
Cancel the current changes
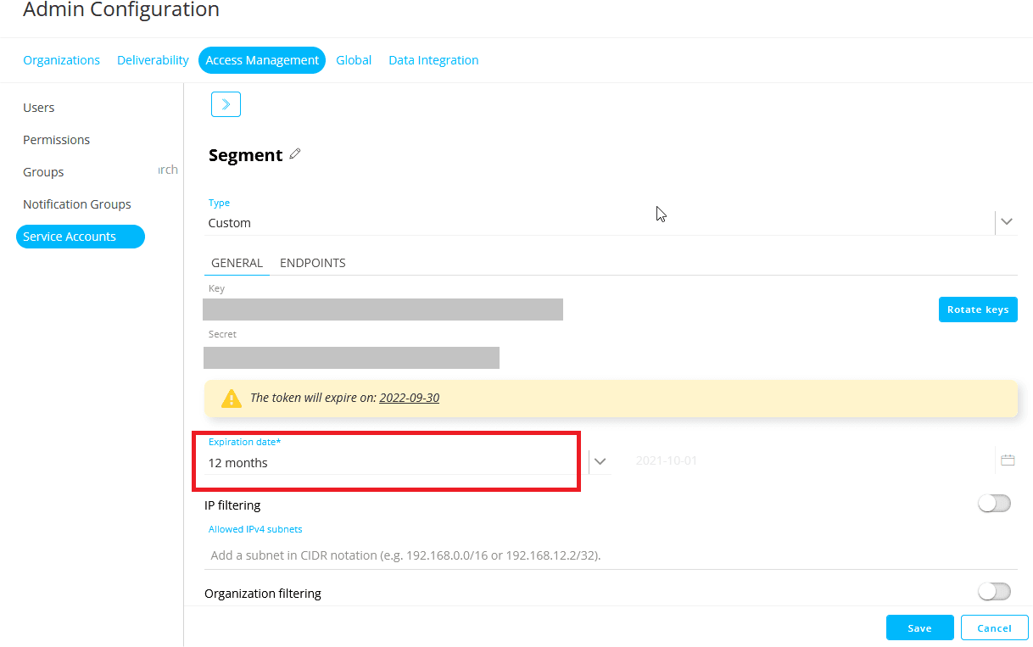[x=994, y=627]
